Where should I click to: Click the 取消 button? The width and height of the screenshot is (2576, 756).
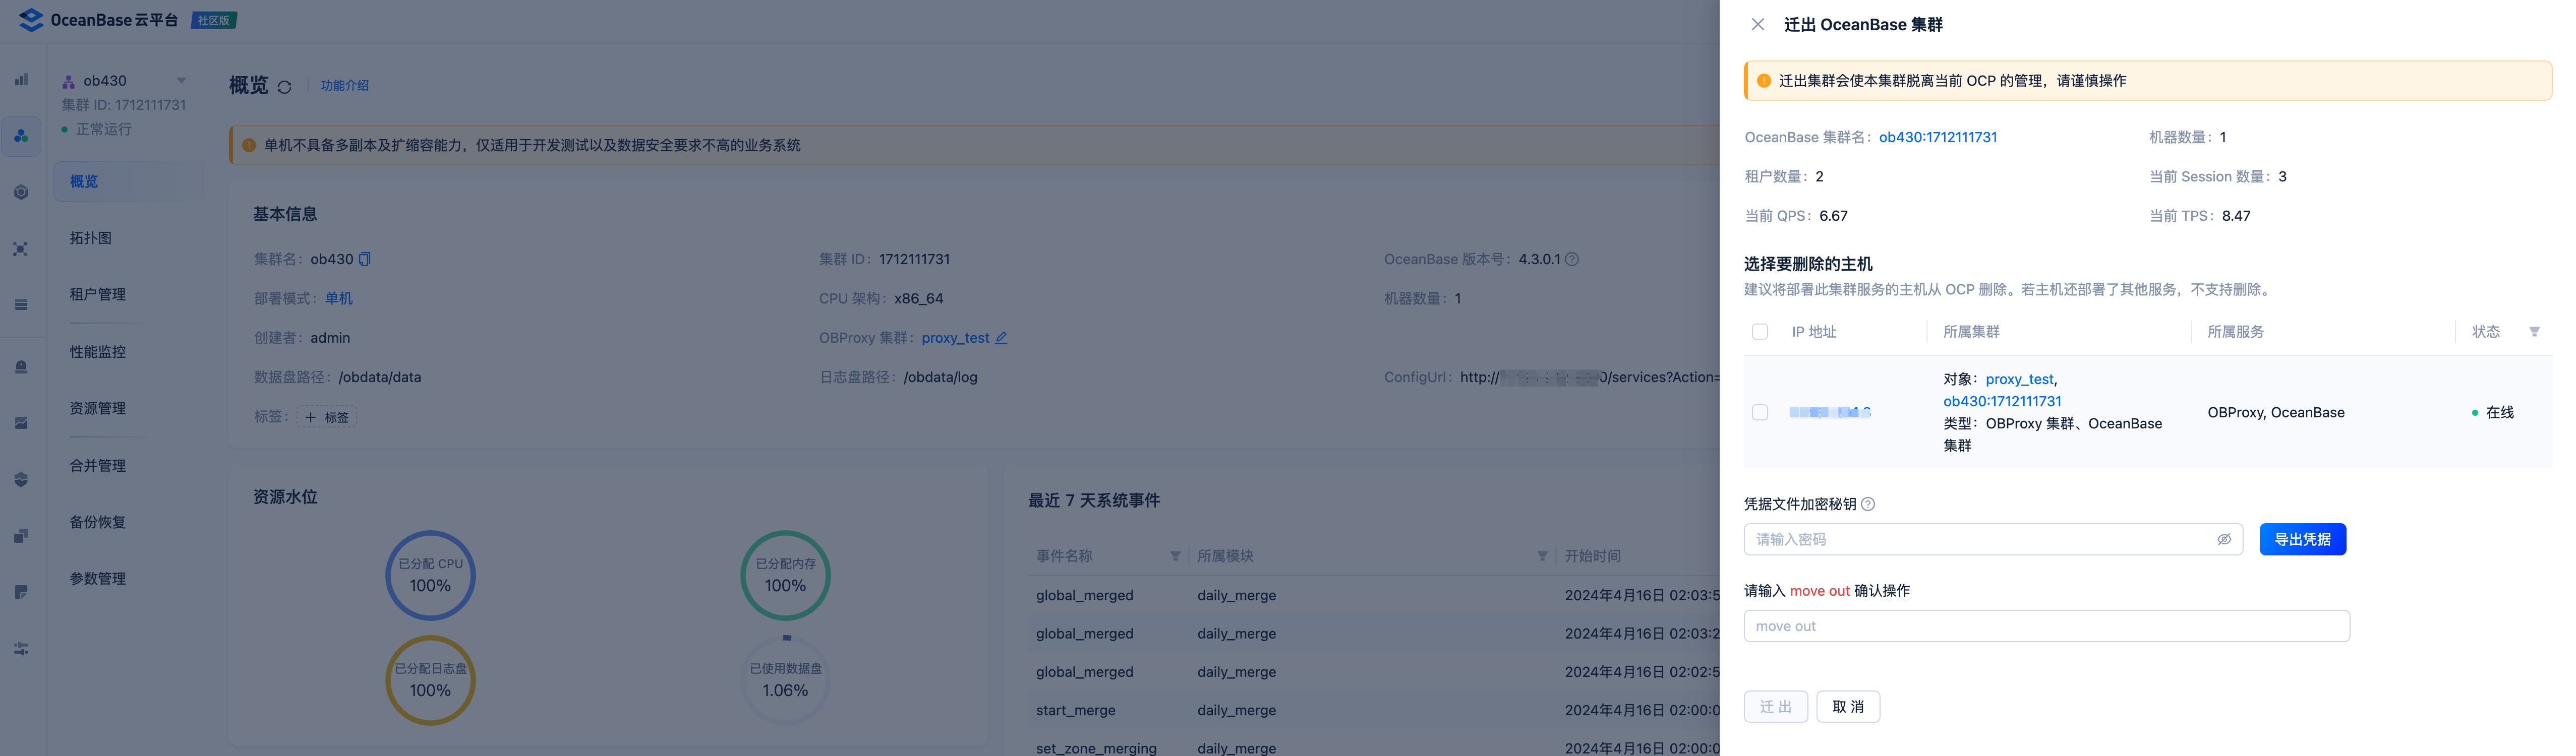(x=1847, y=707)
